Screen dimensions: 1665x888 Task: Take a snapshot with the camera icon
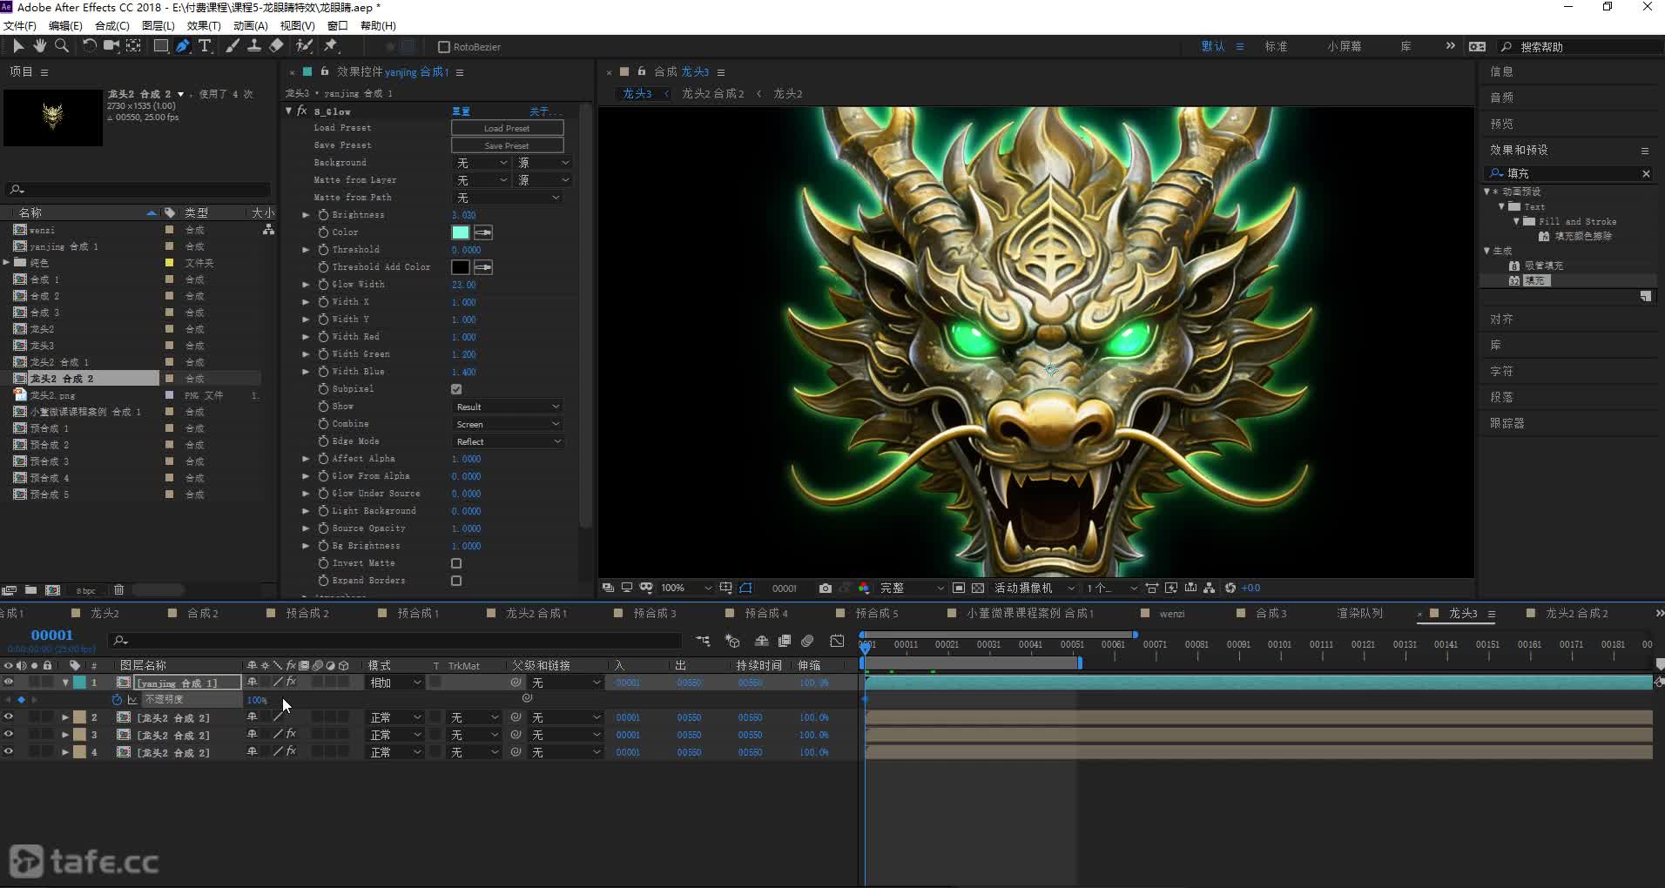click(x=826, y=589)
